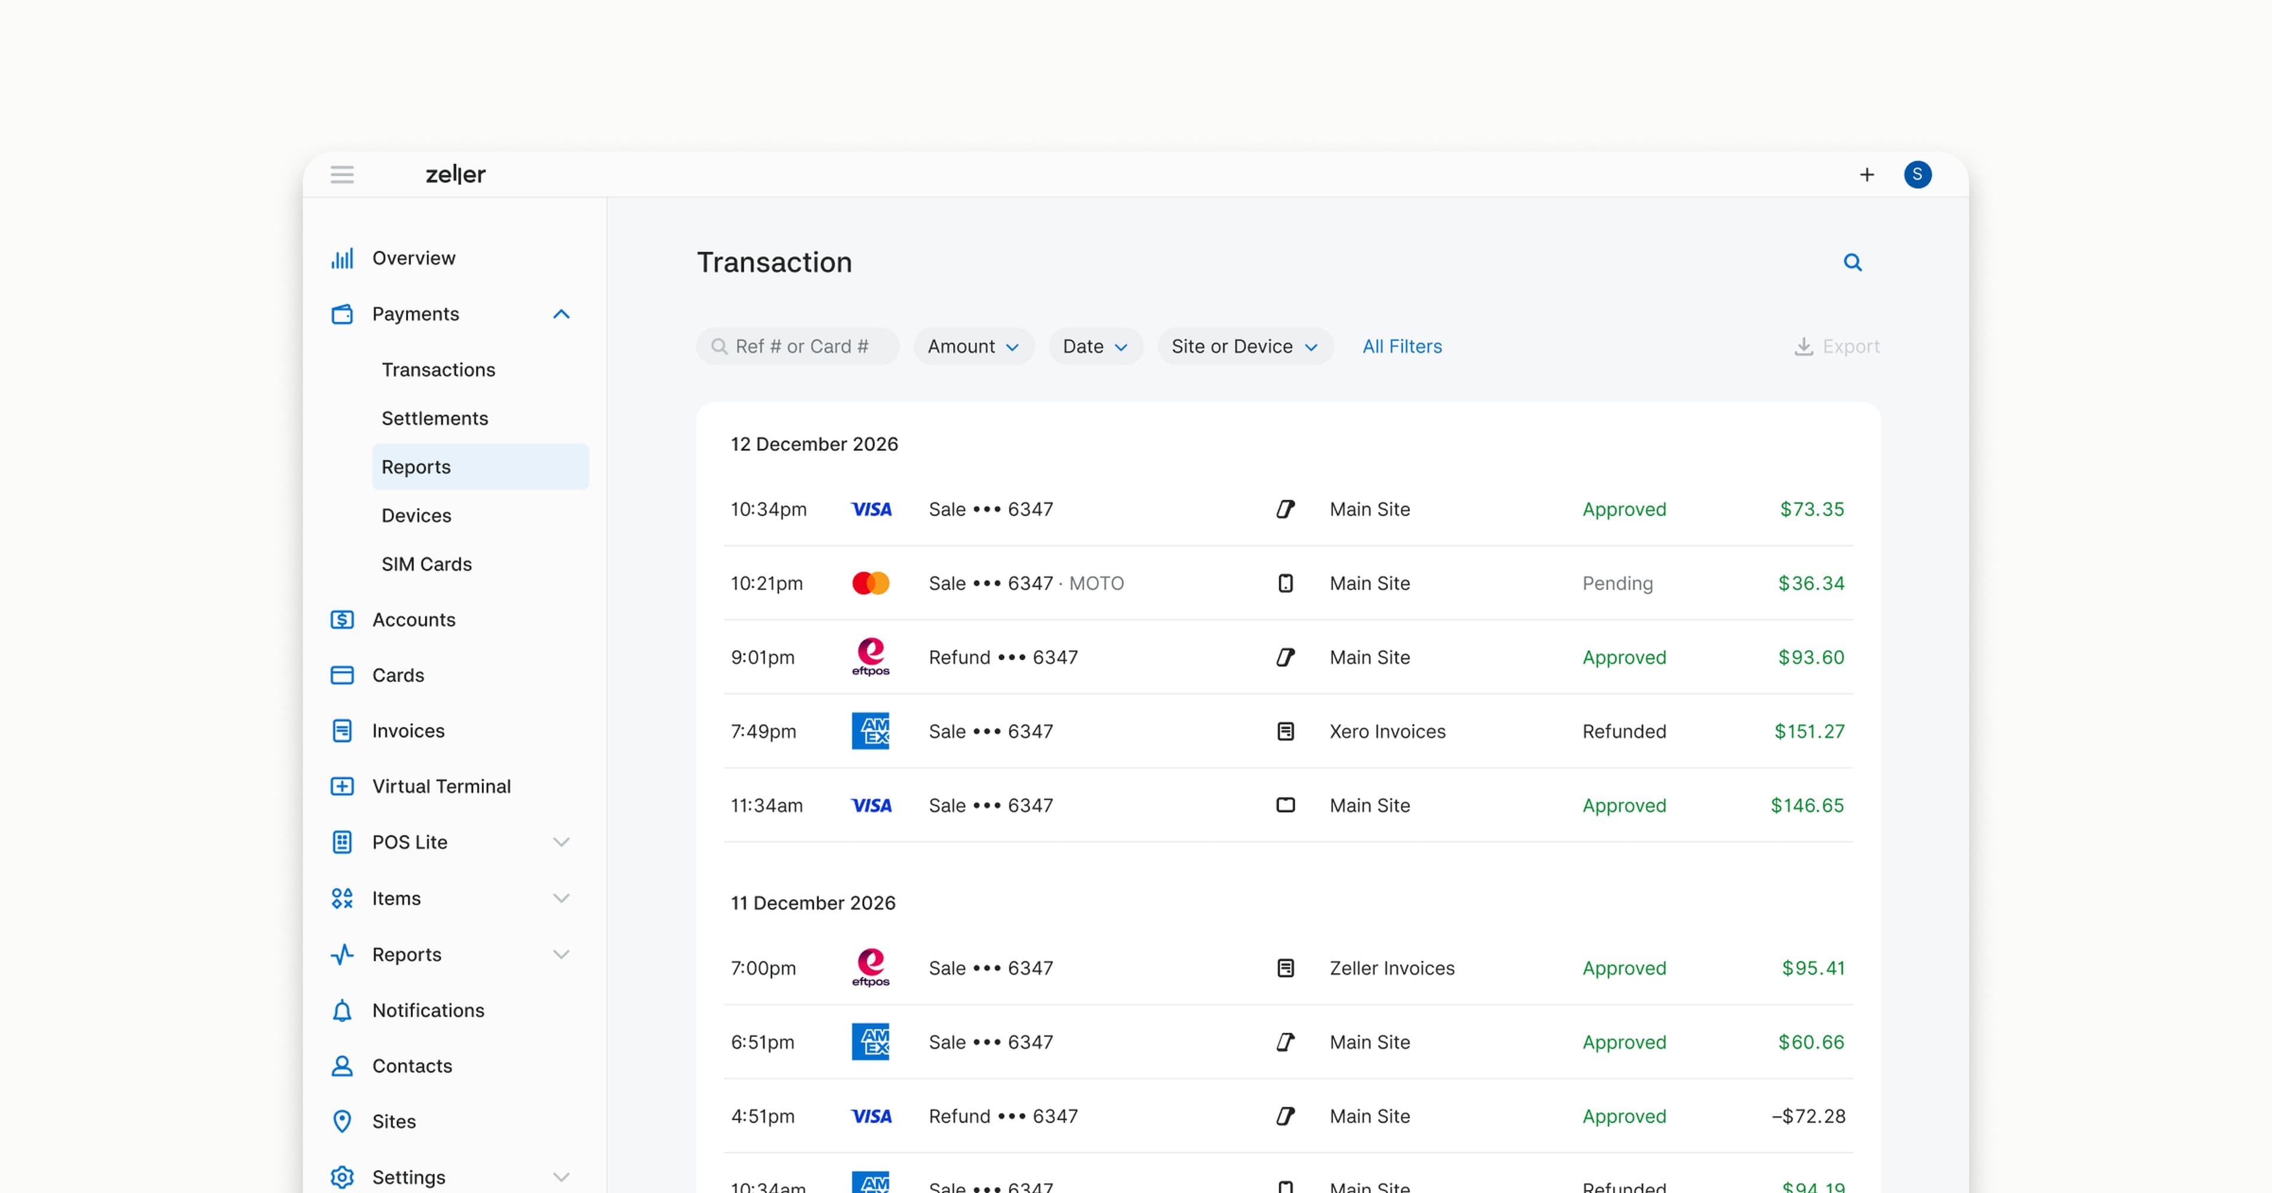
Task: Click the Notifications bell icon
Action: 342,1010
